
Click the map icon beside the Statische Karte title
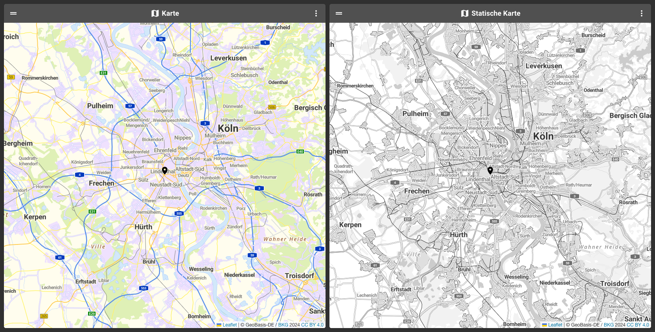[465, 13]
